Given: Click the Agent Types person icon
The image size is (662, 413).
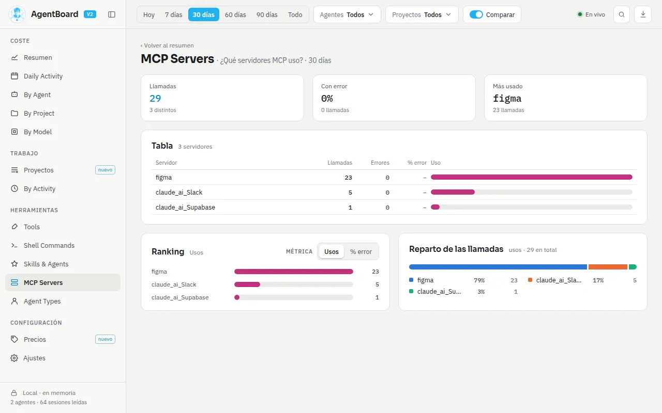Looking at the screenshot, I should pyautogui.click(x=14, y=301).
